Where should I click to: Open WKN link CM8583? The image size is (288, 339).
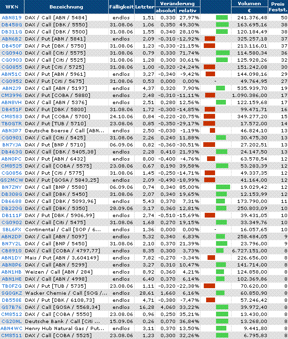click(12, 117)
